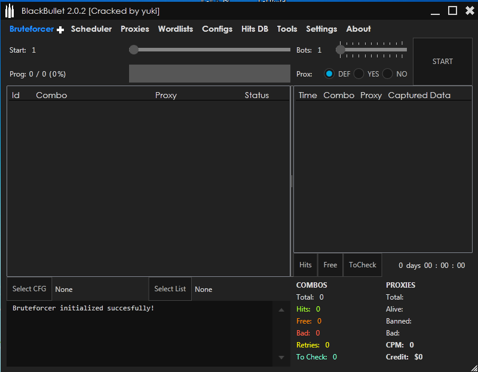Click the 'Prog: 0 / 0 (0%)' text
Viewport: 478px width, 372px height.
tap(38, 74)
